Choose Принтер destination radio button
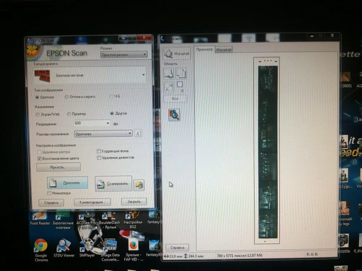Viewport: 362px width, 271px height. point(69,114)
